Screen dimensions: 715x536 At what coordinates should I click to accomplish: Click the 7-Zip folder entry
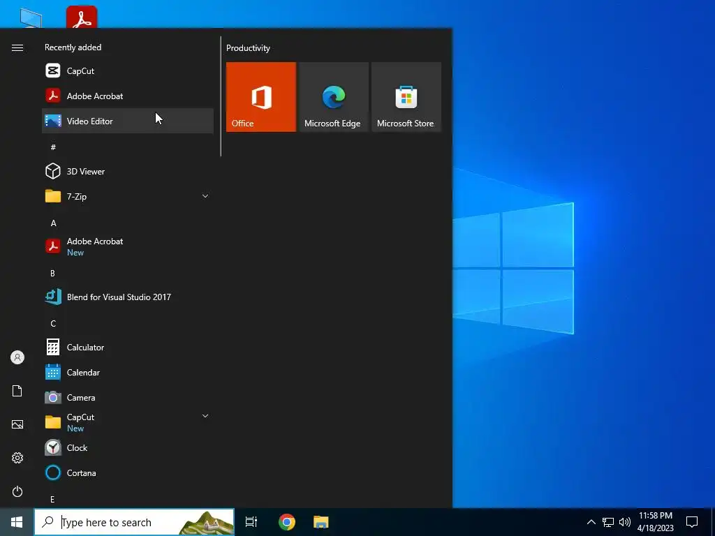tap(128, 196)
